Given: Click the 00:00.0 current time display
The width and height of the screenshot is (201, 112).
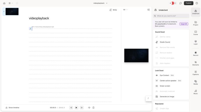Looking at the screenshot, I should pos(53,108).
